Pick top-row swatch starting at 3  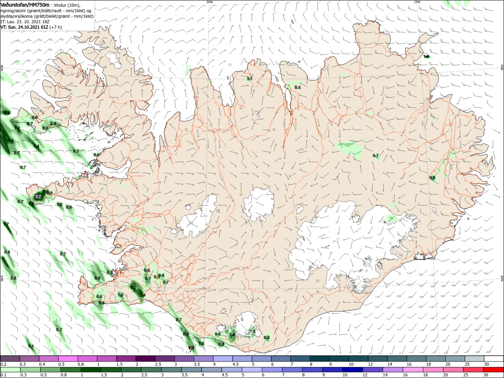coord(183,359)
